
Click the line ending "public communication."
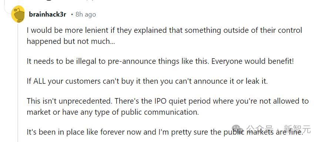coord(113,112)
